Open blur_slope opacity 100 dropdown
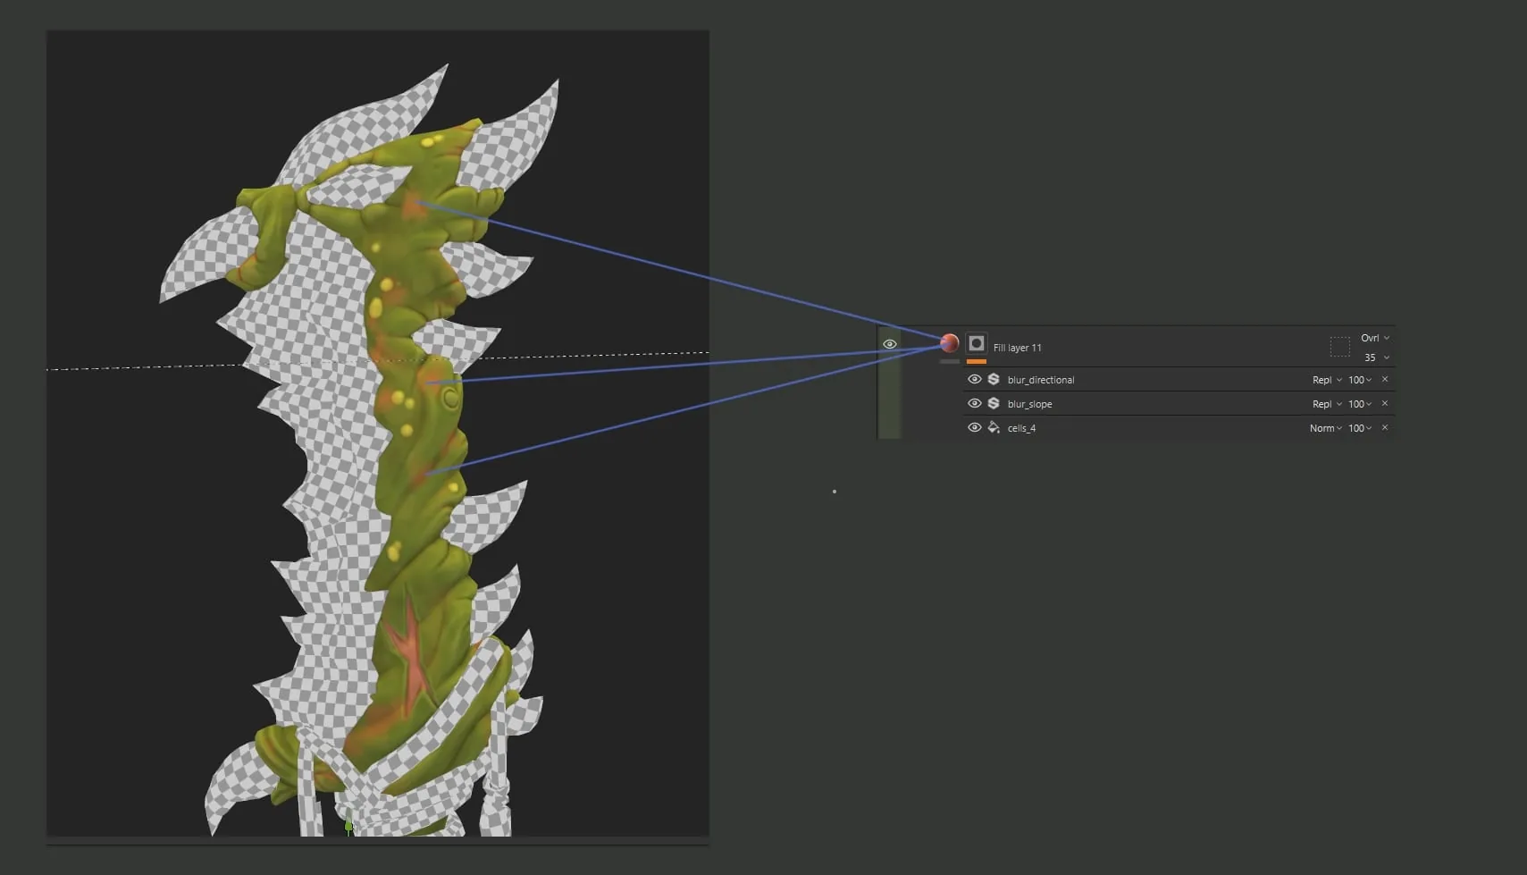This screenshot has height=875, width=1527. [x=1360, y=404]
